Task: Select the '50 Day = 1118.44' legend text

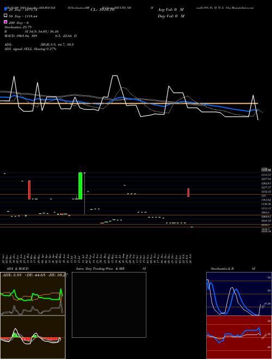Action: [x=23, y=16]
